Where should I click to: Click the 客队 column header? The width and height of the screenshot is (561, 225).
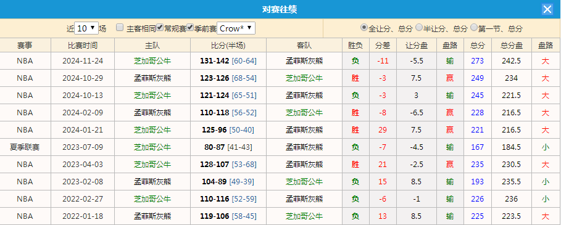[304, 46]
